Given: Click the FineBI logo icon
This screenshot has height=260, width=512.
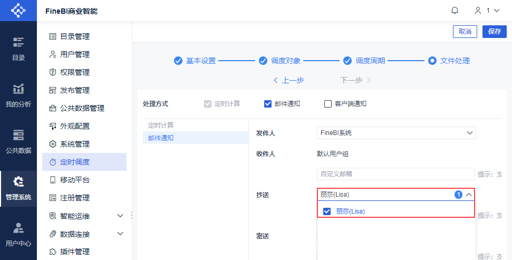Looking at the screenshot, I should pos(18,11).
